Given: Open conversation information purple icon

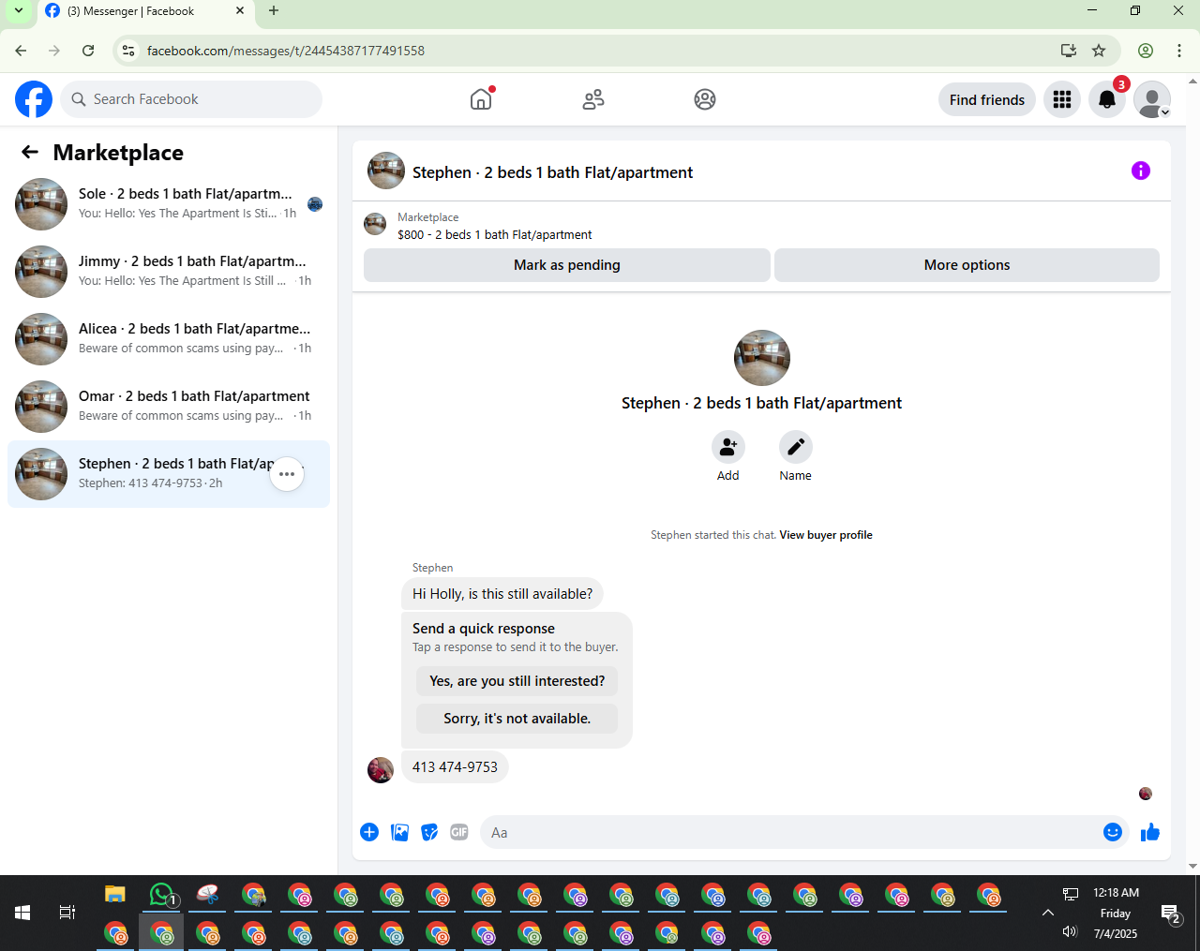Looking at the screenshot, I should coord(1141,171).
